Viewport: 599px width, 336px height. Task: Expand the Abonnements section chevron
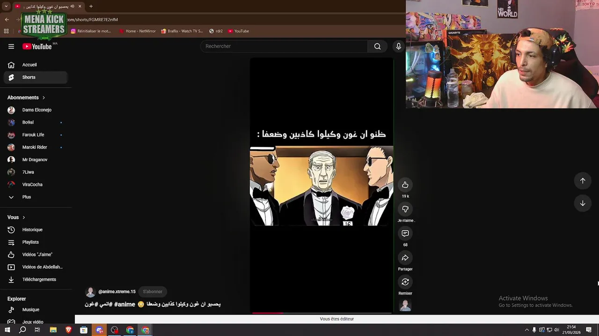44,98
